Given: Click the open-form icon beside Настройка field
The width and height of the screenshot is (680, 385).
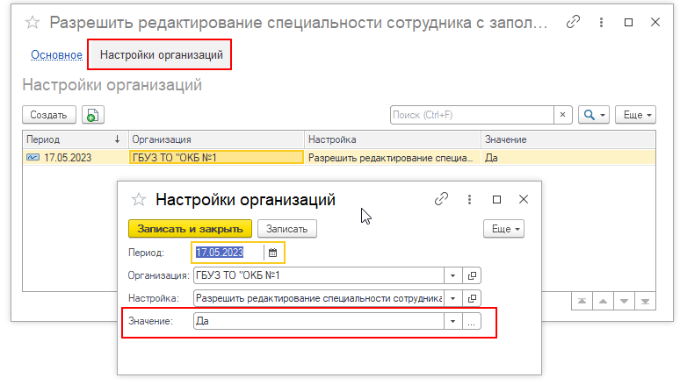Looking at the screenshot, I should pyautogui.click(x=472, y=298).
